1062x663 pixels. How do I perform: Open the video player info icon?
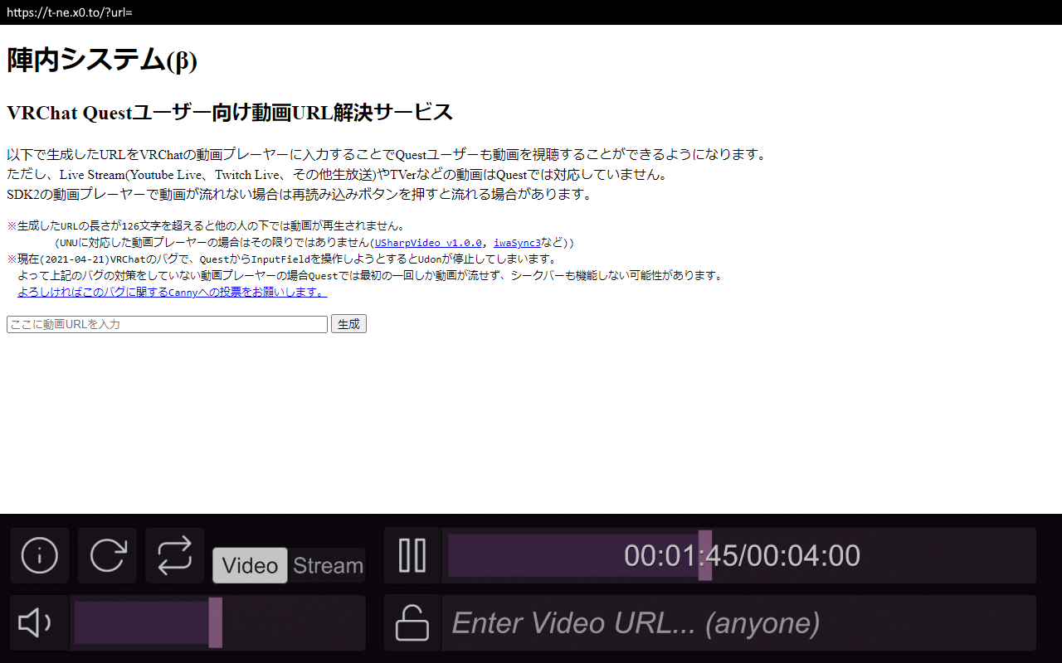coord(40,555)
